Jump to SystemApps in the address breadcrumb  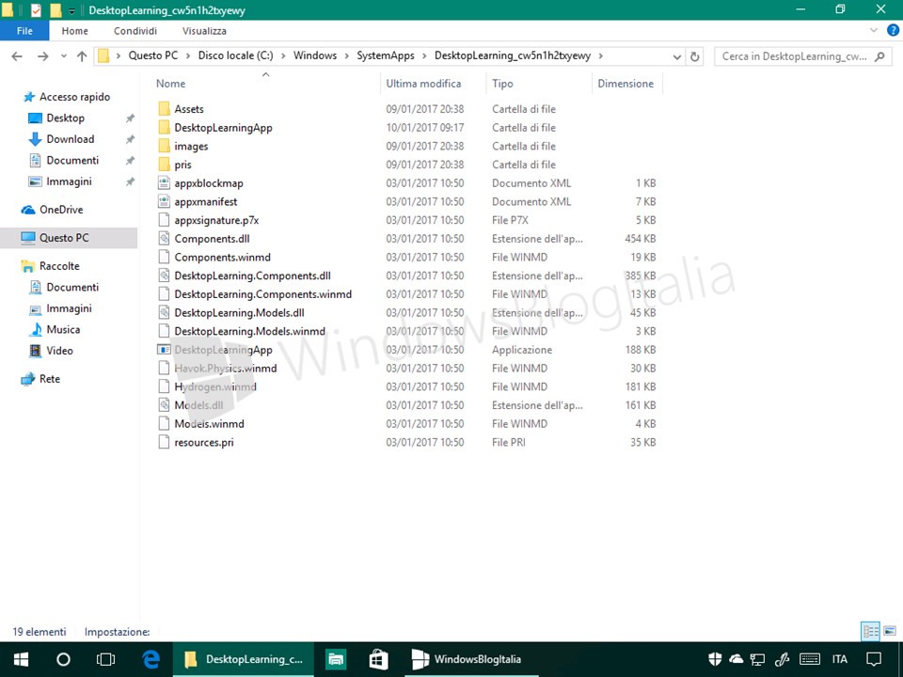(386, 55)
